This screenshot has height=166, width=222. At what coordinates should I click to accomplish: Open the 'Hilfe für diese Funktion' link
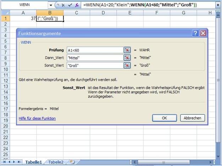37,118
